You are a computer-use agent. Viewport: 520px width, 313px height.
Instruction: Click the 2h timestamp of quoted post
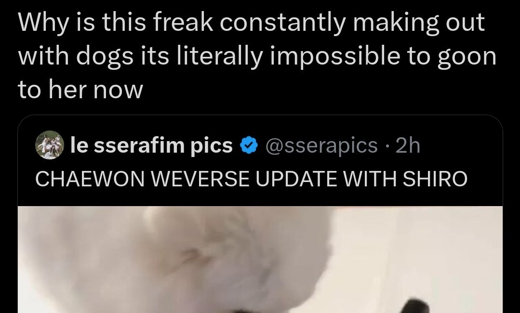[408, 145]
